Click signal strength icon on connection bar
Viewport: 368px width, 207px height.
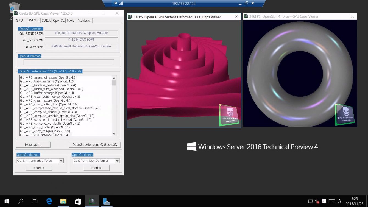pyautogui.click(x=121, y=3)
